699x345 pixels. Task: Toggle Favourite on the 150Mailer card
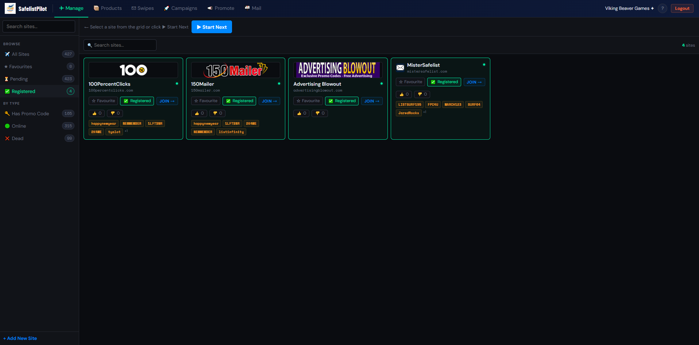(x=205, y=101)
